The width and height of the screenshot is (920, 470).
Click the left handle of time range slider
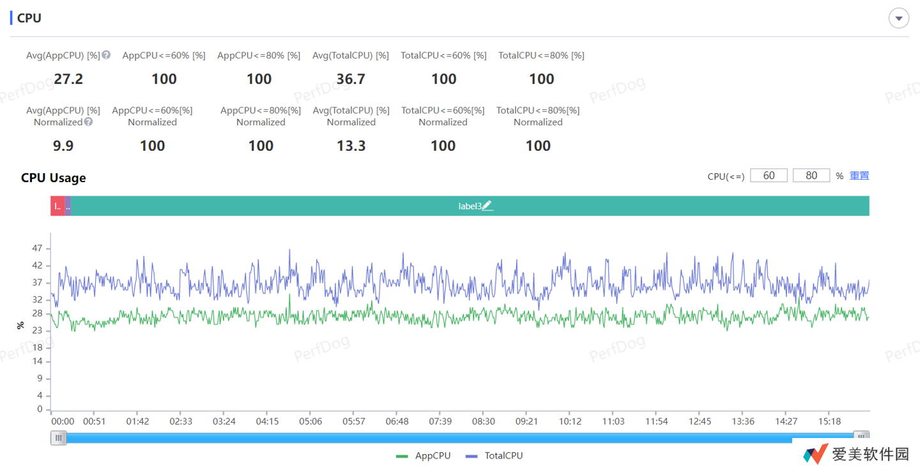tap(59, 438)
